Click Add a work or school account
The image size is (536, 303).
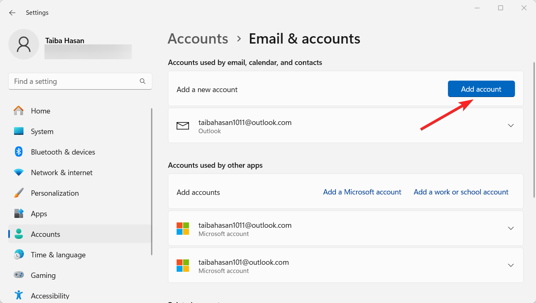point(461,192)
